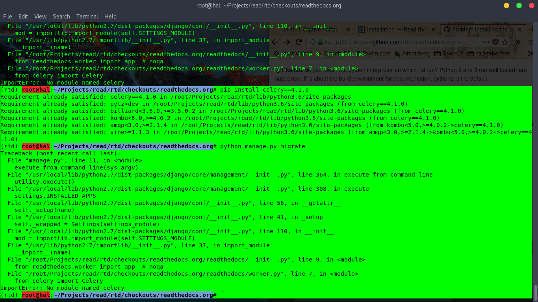The height and width of the screenshot is (302, 538).
Task: Reload the current GitHub page
Action: [298, 42]
